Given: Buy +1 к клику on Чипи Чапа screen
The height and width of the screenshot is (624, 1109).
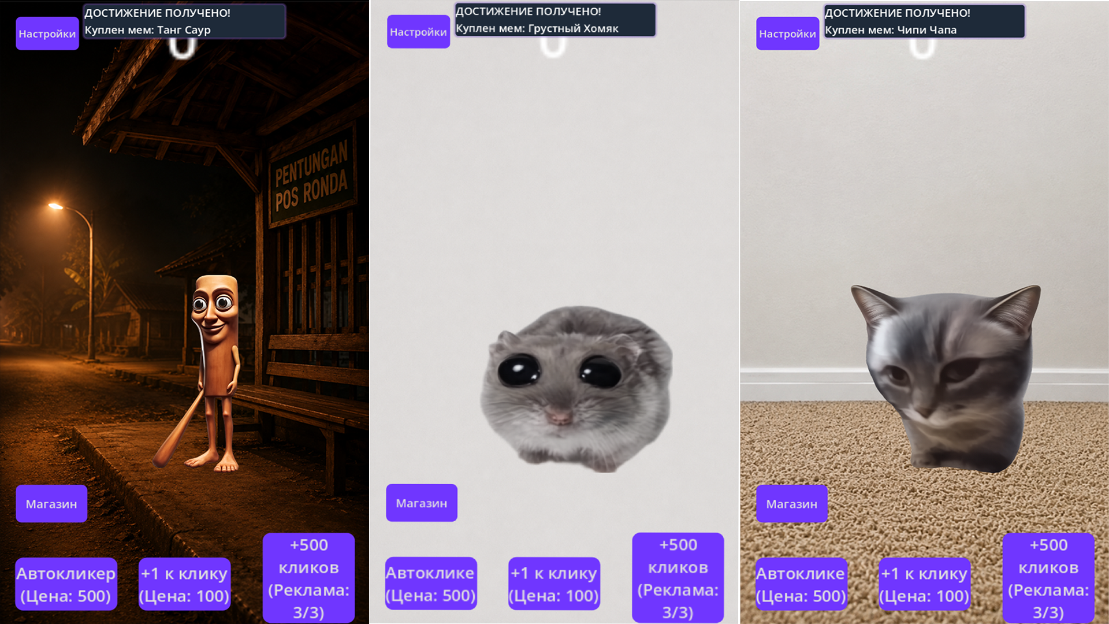Looking at the screenshot, I should [924, 584].
